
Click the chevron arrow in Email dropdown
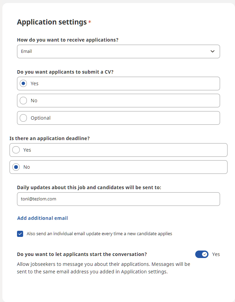tap(213, 51)
